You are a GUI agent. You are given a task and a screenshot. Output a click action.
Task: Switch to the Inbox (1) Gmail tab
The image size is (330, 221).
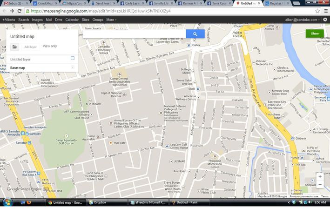pos(15,3)
